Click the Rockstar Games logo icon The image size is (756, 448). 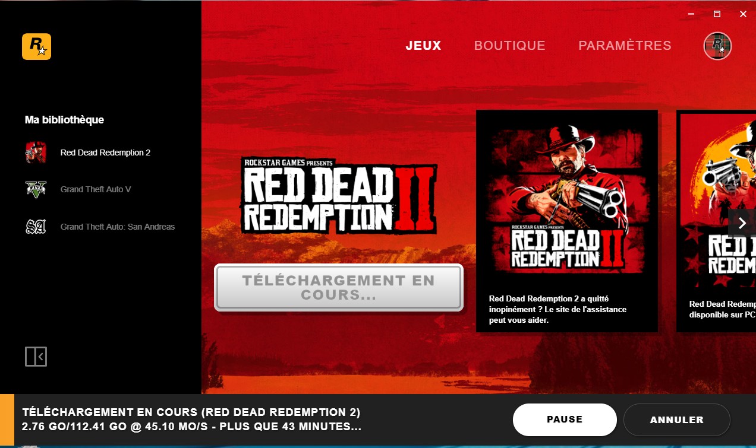(36, 46)
